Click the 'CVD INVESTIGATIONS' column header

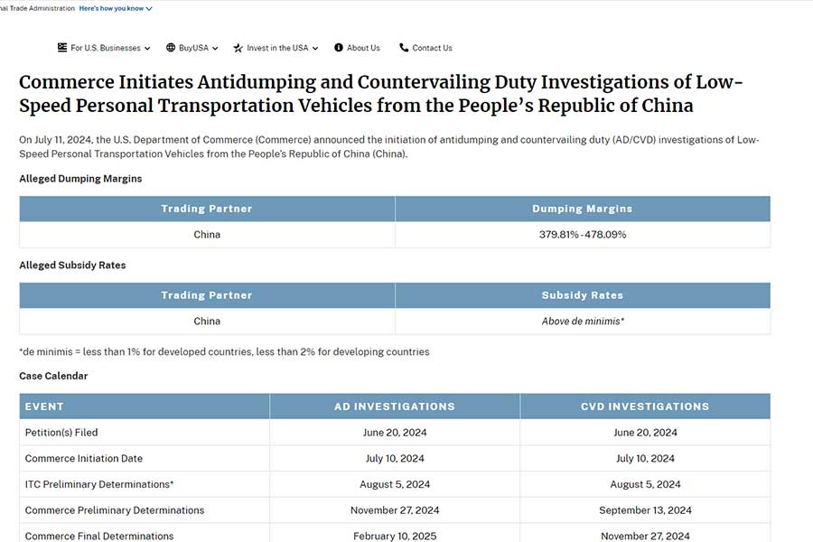point(645,406)
